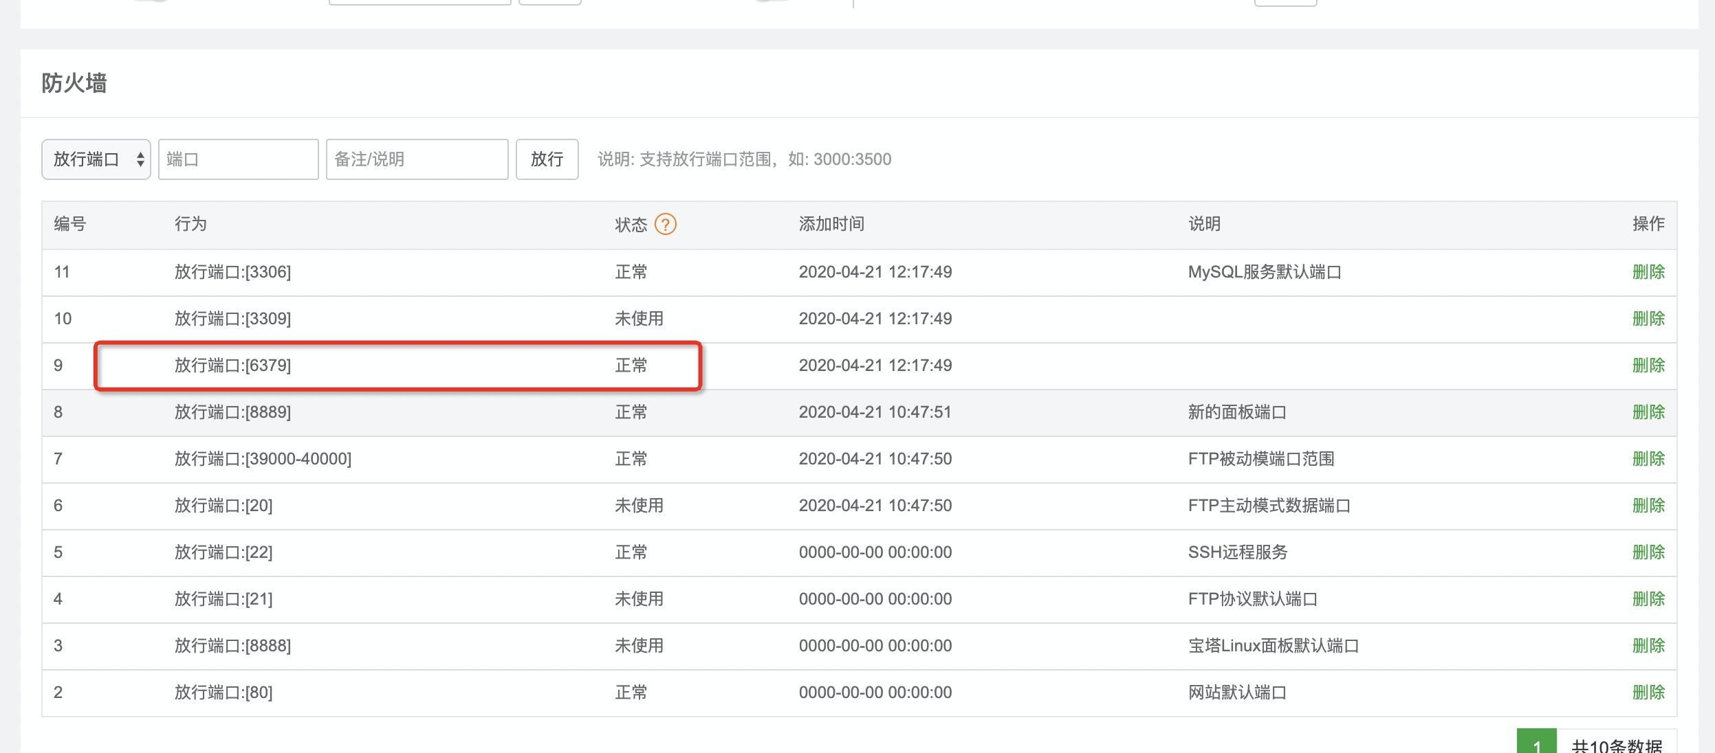Delete the port 8888 default panel rule

pyautogui.click(x=1648, y=646)
